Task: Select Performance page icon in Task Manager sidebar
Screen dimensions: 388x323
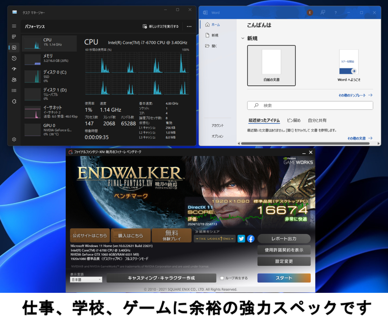Action: point(14,48)
